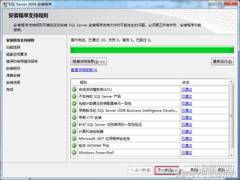Click rule text 合成活动模板库(ATL)
The width and height of the screenshot is (240, 180).
(95, 89)
